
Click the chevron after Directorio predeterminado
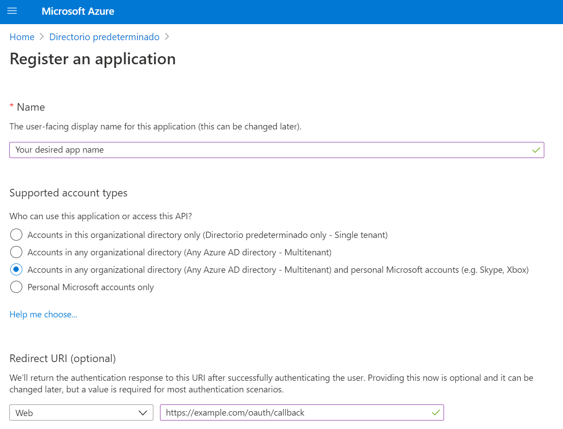click(x=167, y=37)
